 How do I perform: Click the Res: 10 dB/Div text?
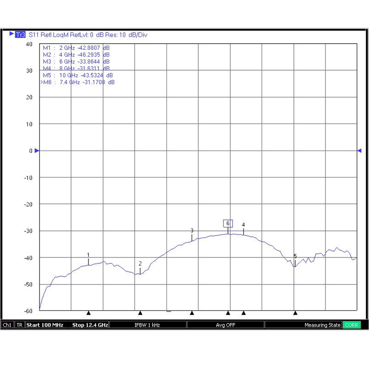click(126, 35)
